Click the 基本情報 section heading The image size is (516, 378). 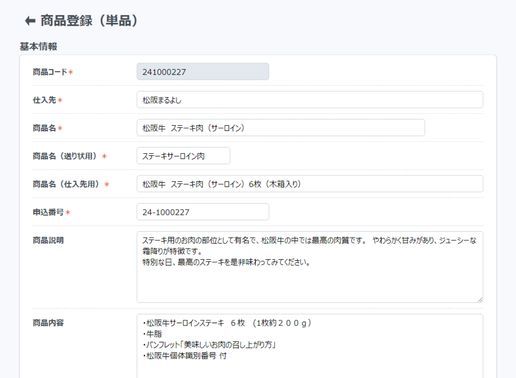pyautogui.click(x=38, y=46)
